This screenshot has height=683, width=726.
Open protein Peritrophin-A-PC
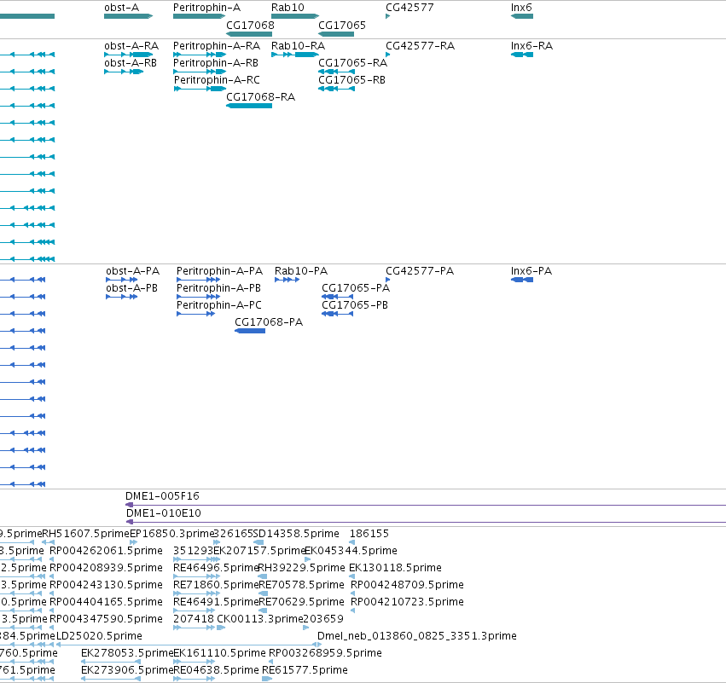[x=219, y=305]
